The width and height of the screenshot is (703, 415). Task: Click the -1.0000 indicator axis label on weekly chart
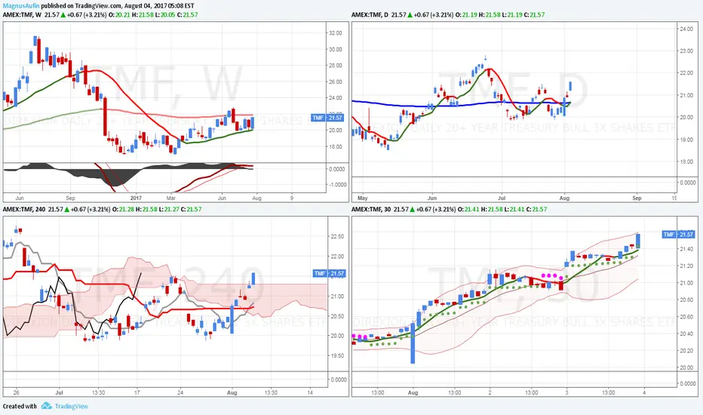tap(336, 184)
